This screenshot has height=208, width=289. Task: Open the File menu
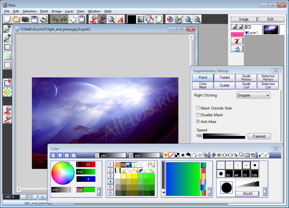point(7,11)
